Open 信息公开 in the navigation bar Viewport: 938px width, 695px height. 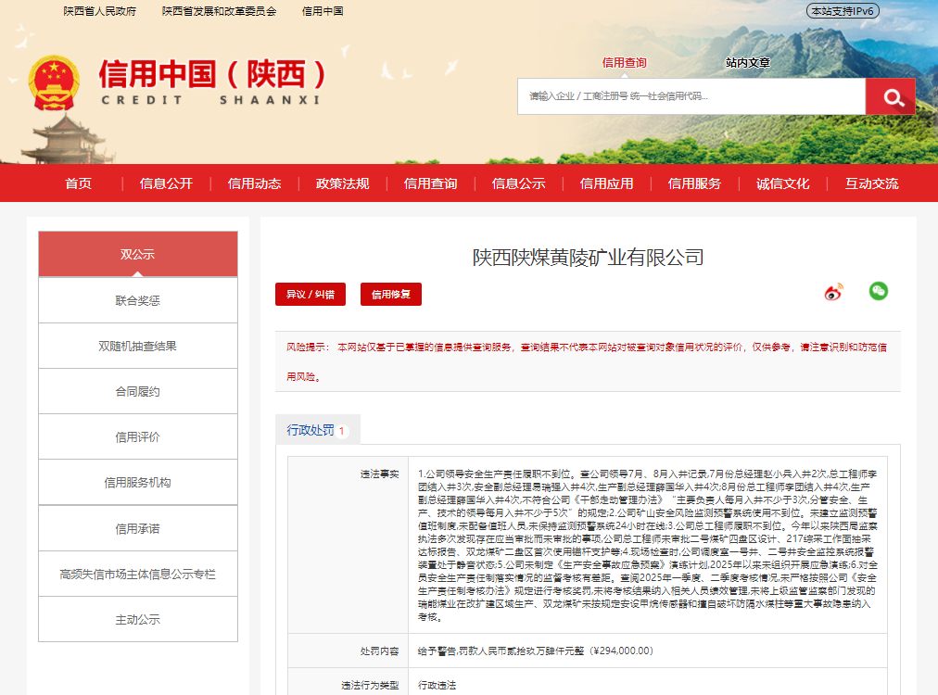[166, 183]
